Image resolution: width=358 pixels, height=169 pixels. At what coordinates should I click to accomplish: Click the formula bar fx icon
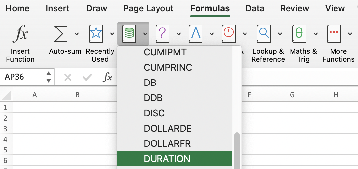click(x=107, y=78)
